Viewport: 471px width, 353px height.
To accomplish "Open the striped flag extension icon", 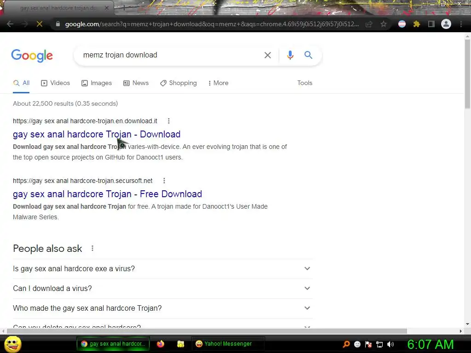I will coord(402,24).
